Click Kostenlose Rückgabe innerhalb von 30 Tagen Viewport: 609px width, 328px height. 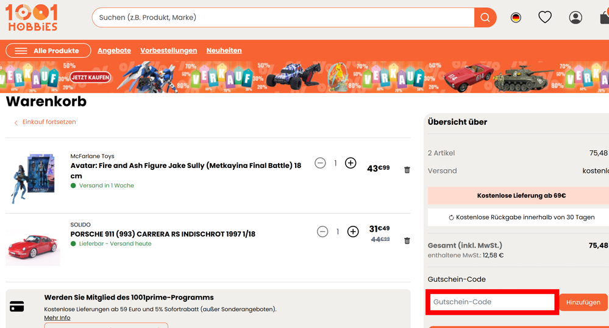[521, 217]
